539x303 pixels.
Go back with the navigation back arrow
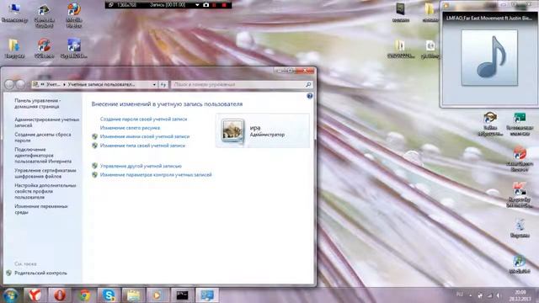coord(9,84)
